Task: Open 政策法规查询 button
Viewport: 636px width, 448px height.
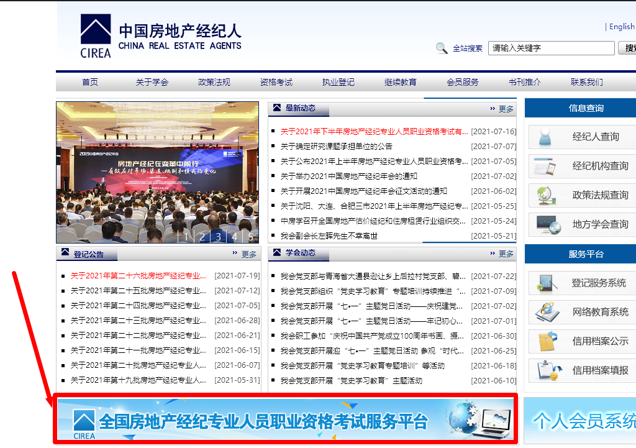Action: click(x=583, y=195)
